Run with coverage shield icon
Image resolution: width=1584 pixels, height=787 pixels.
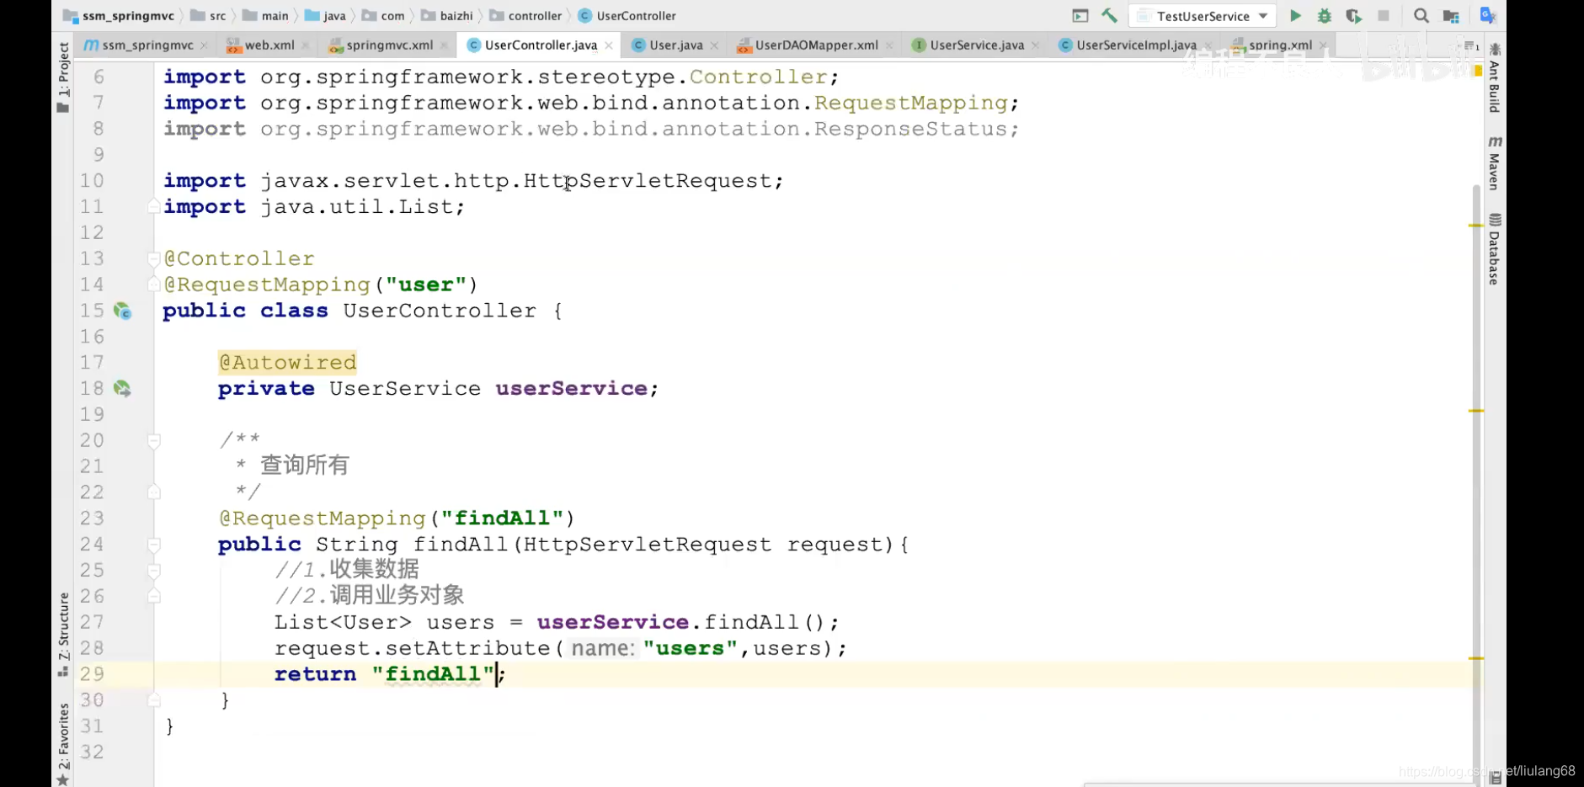[x=1353, y=16]
